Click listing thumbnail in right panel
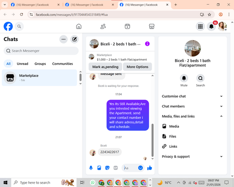The width and height of the screenshot is (234, 187). tap(192, 48)
